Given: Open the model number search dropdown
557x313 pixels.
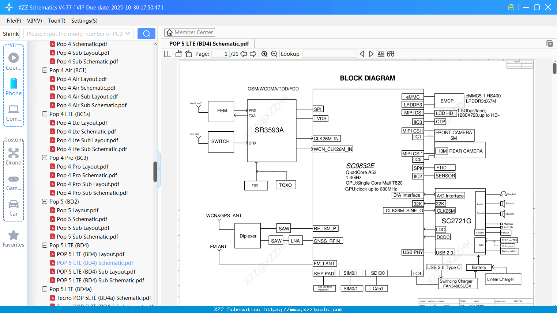Looking at the screenshot, I should tap(128, 33).
